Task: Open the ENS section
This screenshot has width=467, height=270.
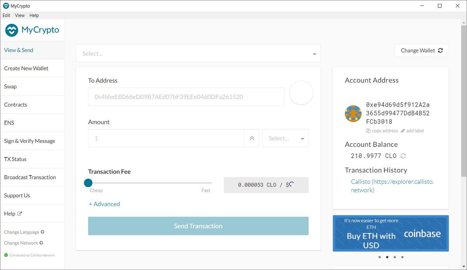Action: click(x=32, y=123)
